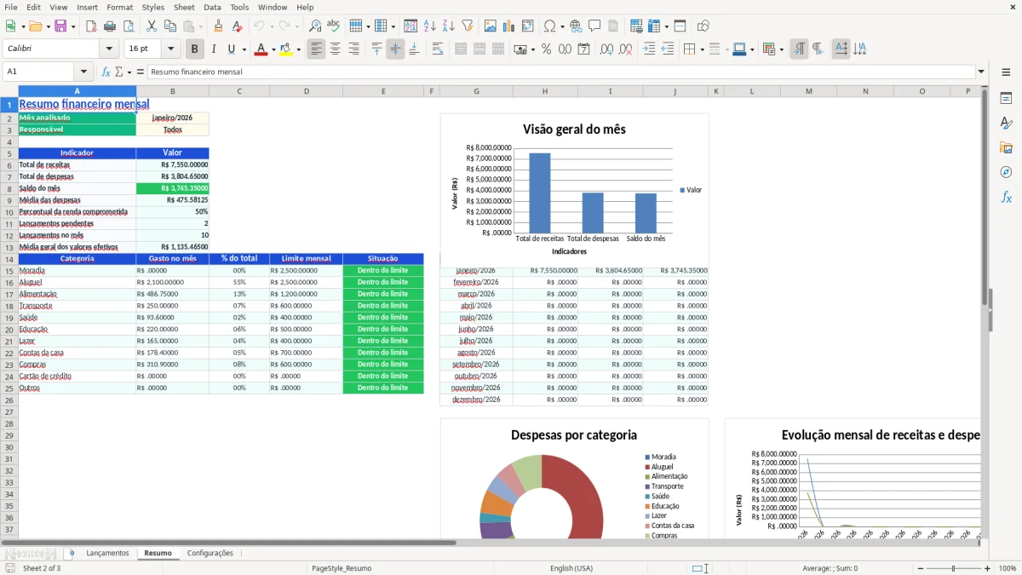Toggle Bold formatting
Image resolution: width=1022 pixels, height=575 pixels.
[195, 49]
